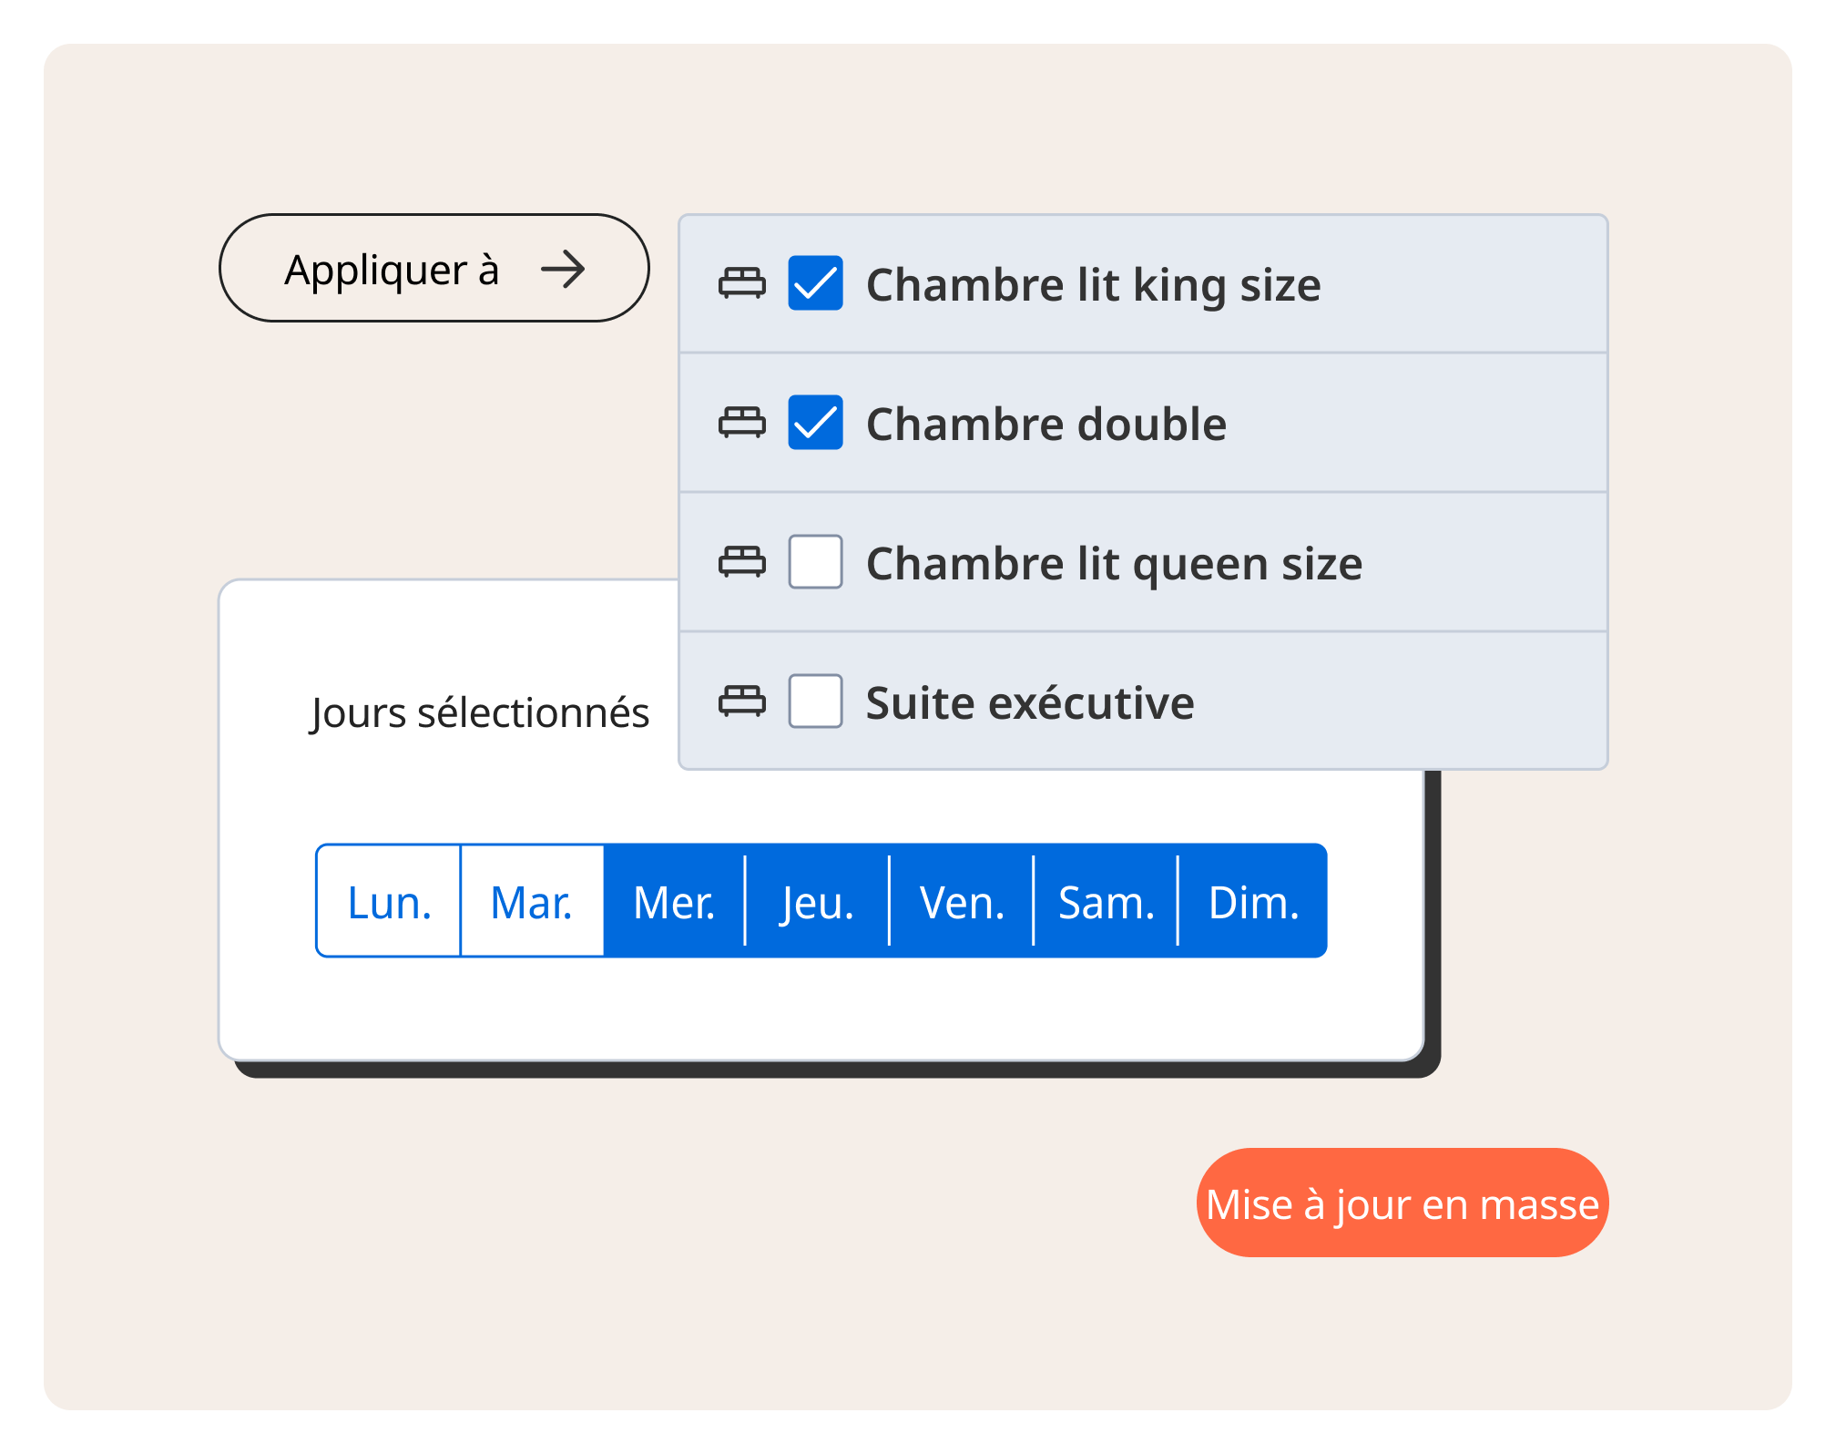1836x1454 pixels.
Task: Check Suite exécutive checkbox
Action: click(815, 701)
